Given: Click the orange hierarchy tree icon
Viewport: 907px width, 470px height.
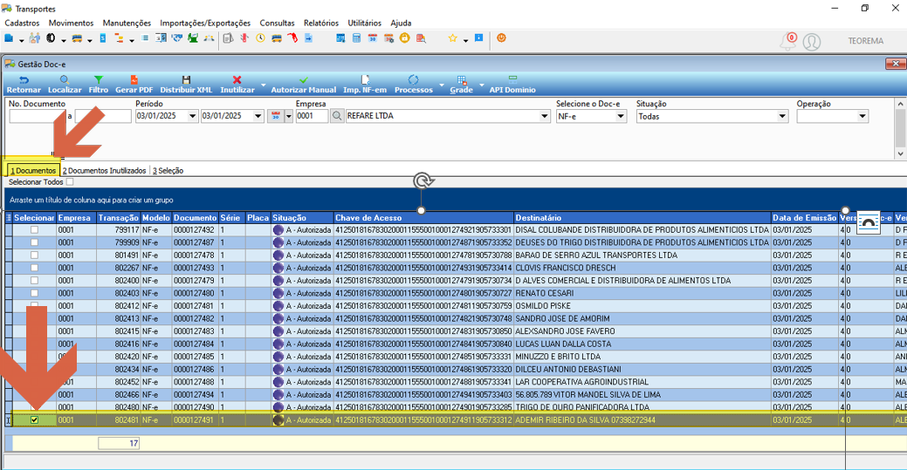Looking at the screenshot, I should pyautogui.click(x=120, y=38).
